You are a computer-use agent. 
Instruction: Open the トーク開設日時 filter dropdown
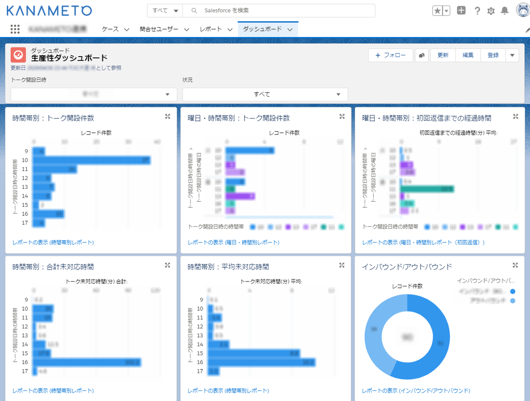point(94,94)
